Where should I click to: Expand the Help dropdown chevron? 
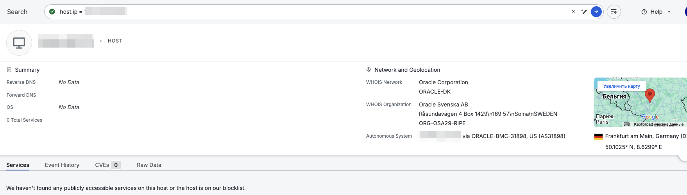coord(669,12)
